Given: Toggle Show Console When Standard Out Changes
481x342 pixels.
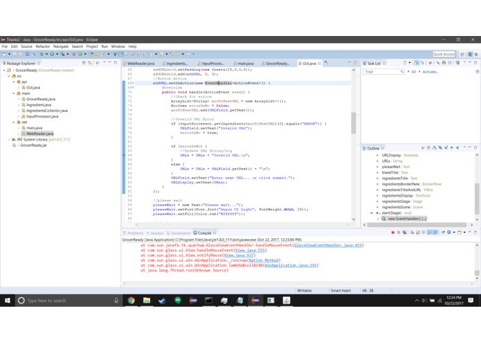Looking at the screenshot, I should 430,233.
